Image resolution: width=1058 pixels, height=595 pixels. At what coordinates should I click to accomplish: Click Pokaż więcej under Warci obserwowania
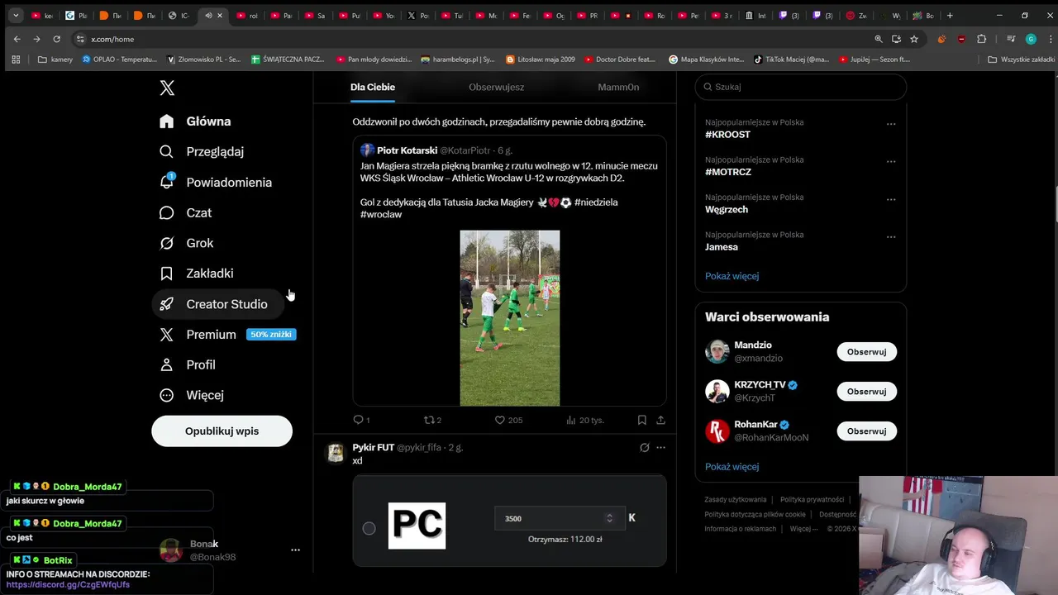coord(732,467)
